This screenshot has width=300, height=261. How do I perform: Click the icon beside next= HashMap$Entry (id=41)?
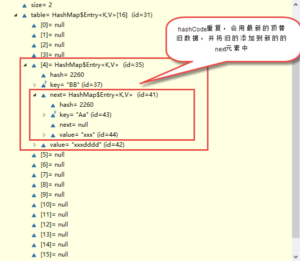click(x=43, y=95)
